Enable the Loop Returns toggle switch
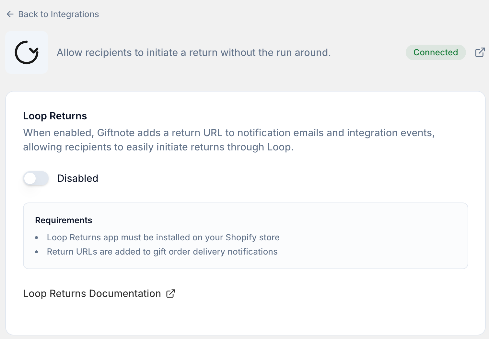Image resolution: width=489 pixels, height=339 pixels. (36, 178)
